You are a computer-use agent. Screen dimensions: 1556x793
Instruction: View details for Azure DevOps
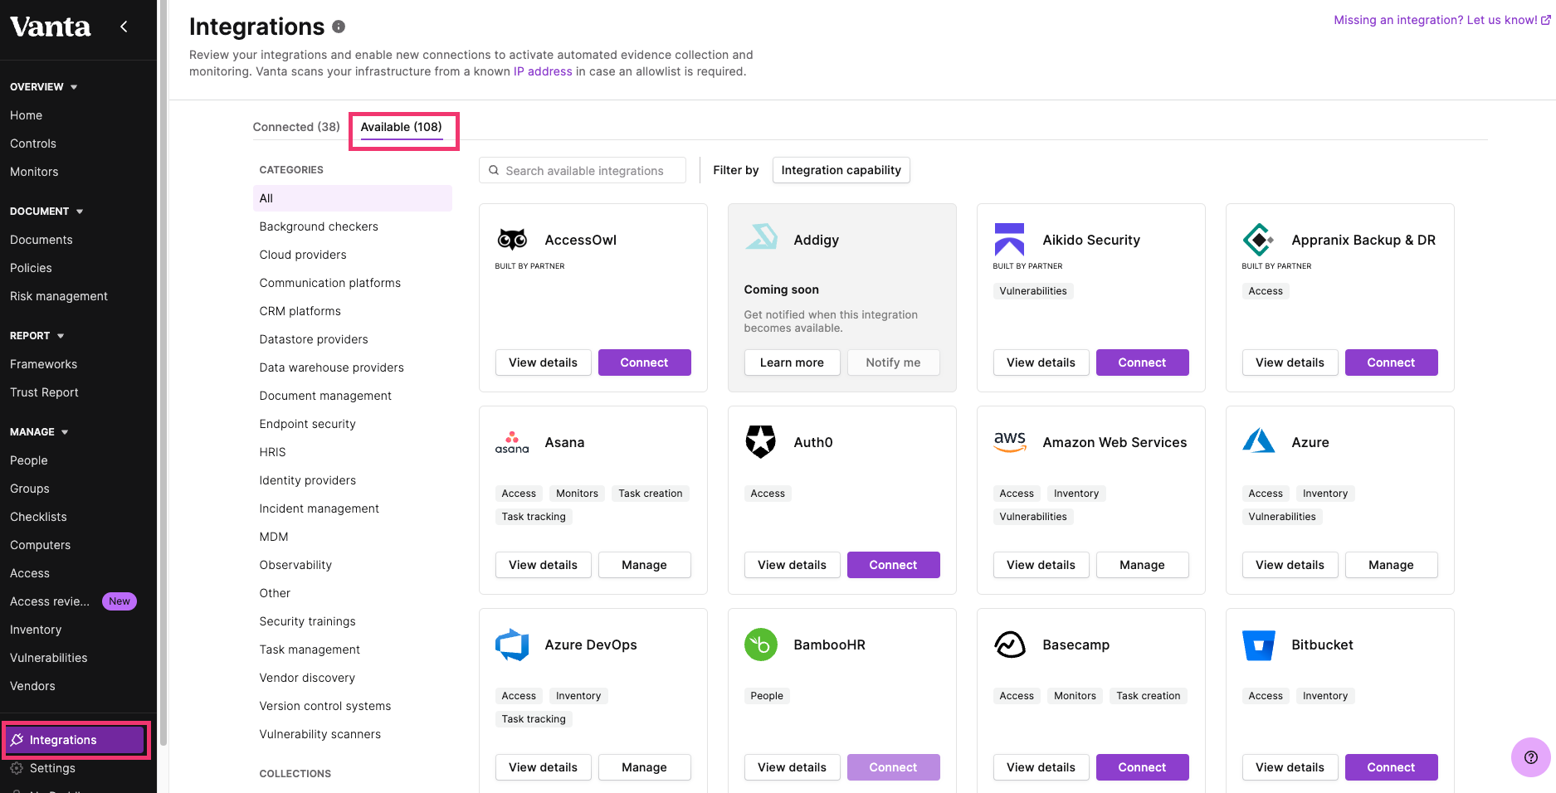(x=543, y=767)
